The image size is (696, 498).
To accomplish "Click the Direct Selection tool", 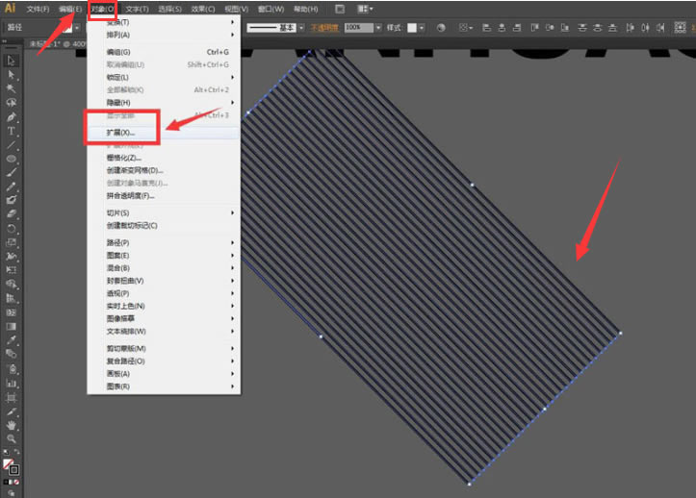I will pos(12,74).
